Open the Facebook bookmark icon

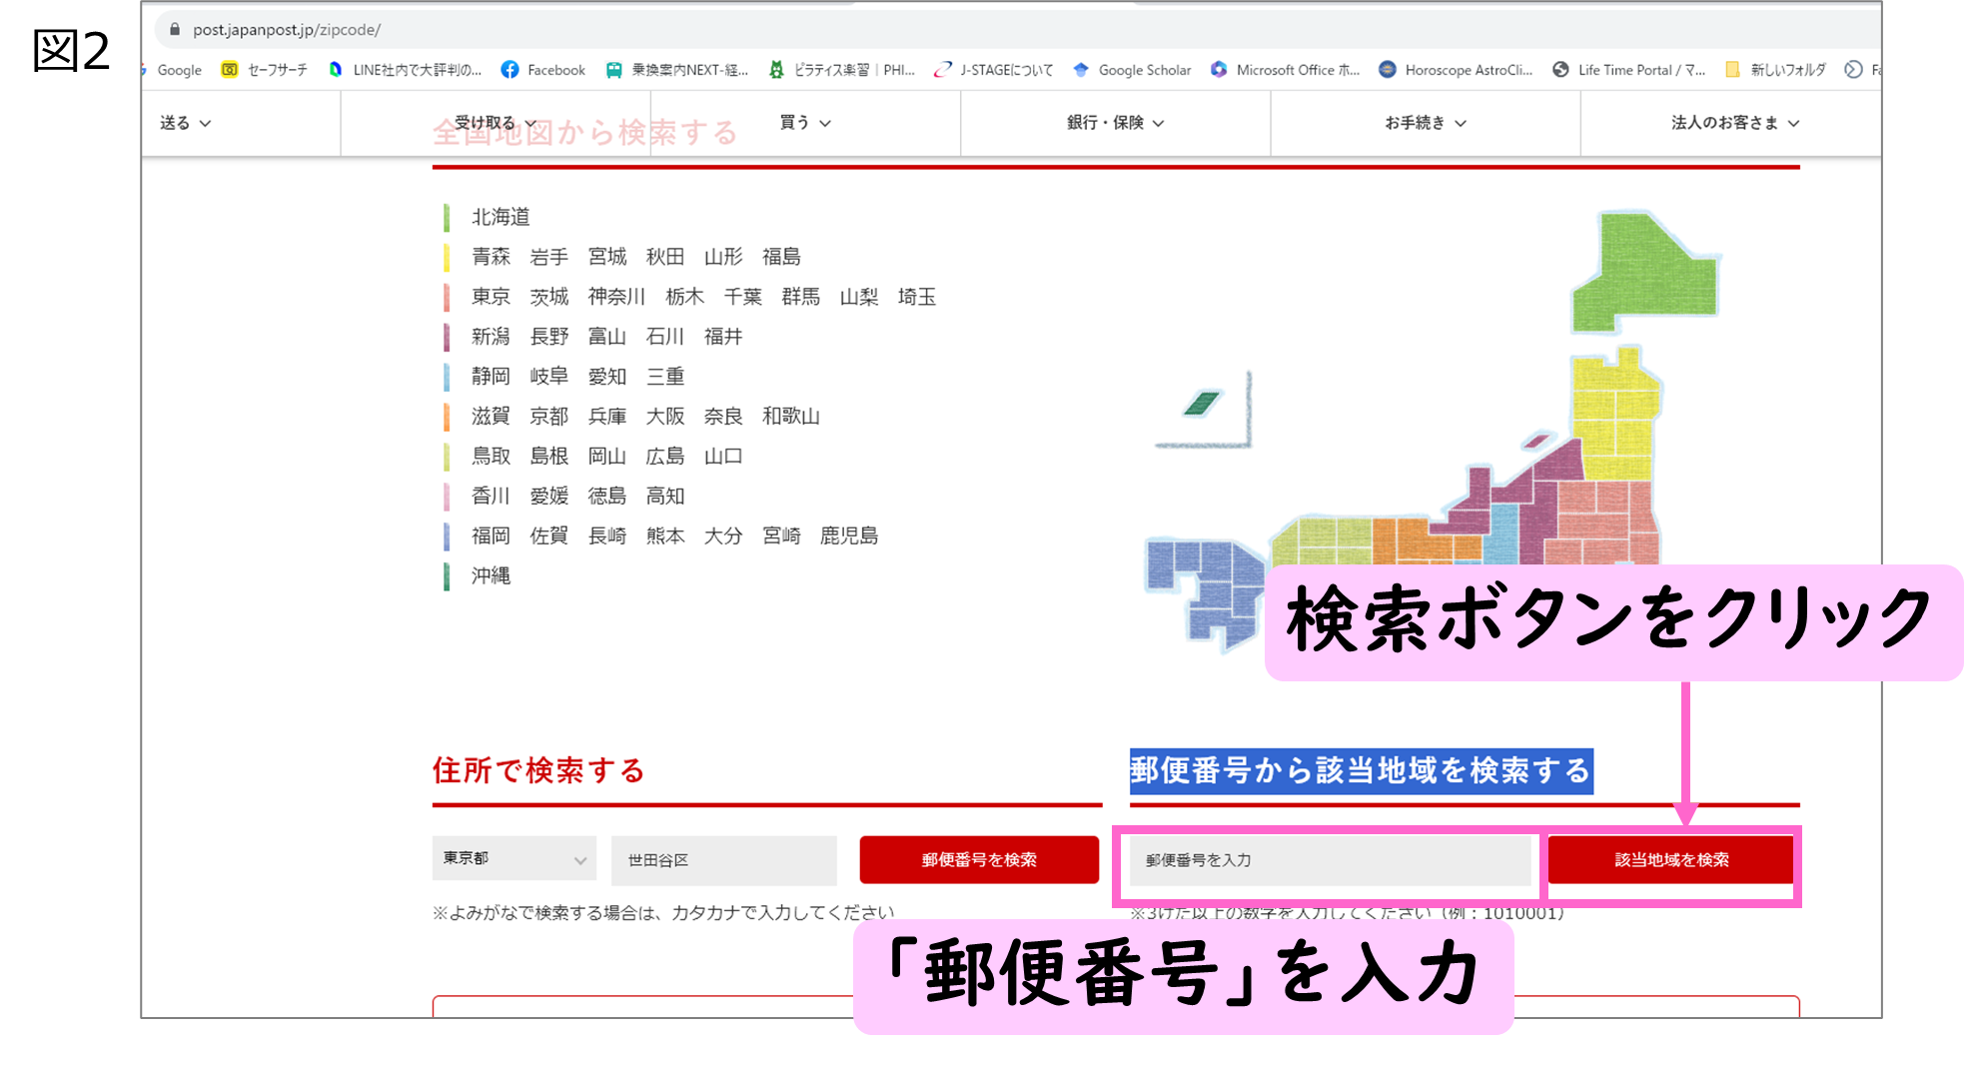coord(510,70)
